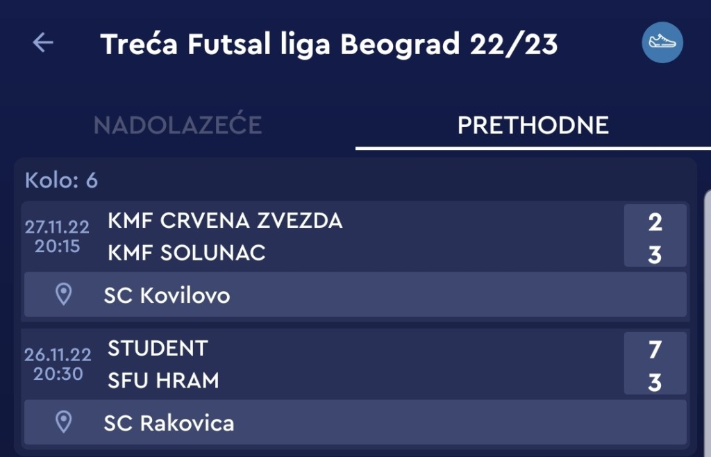
Task: Tap Crvena Zvezda score 2
Action: (655, 222)
